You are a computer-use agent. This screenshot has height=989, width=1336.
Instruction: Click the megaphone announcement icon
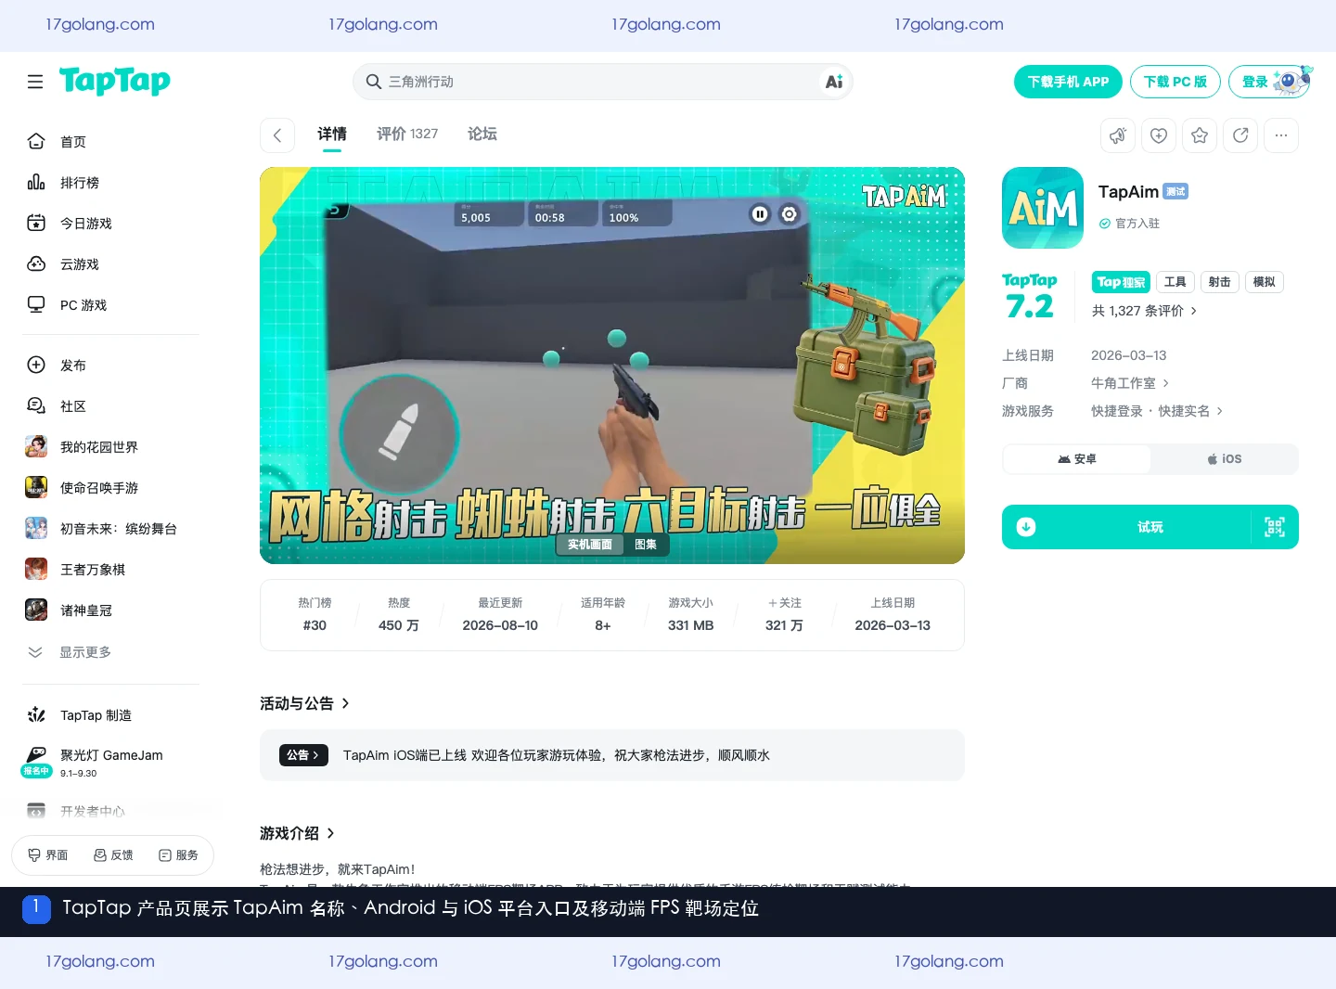pyautogui.click(x=1118, y=135)
